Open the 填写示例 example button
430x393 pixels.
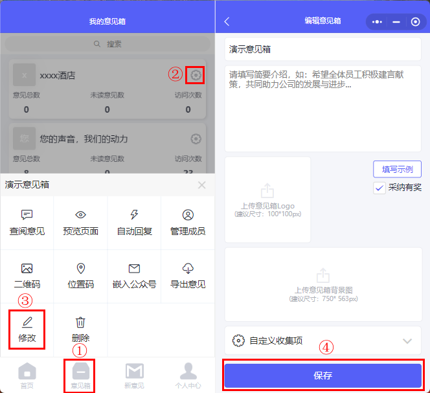click(x=397, y=169)
